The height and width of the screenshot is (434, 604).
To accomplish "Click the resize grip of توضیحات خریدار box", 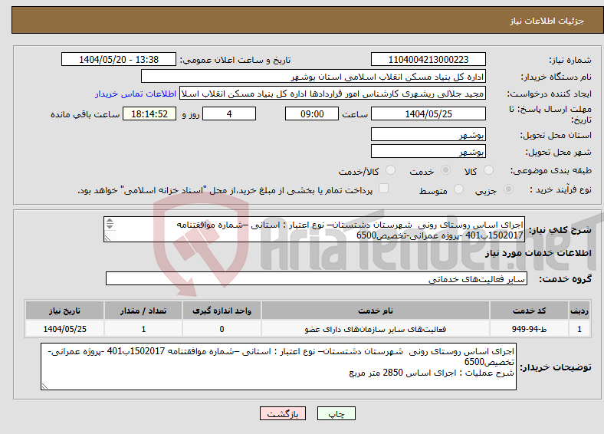I will click(44, 386).
